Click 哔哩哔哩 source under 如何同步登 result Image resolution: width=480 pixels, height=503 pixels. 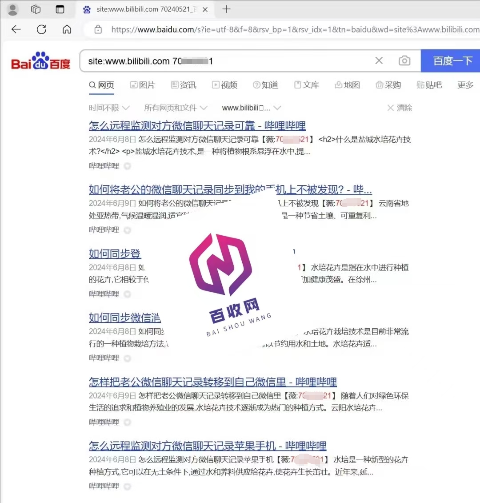(104, 294)
